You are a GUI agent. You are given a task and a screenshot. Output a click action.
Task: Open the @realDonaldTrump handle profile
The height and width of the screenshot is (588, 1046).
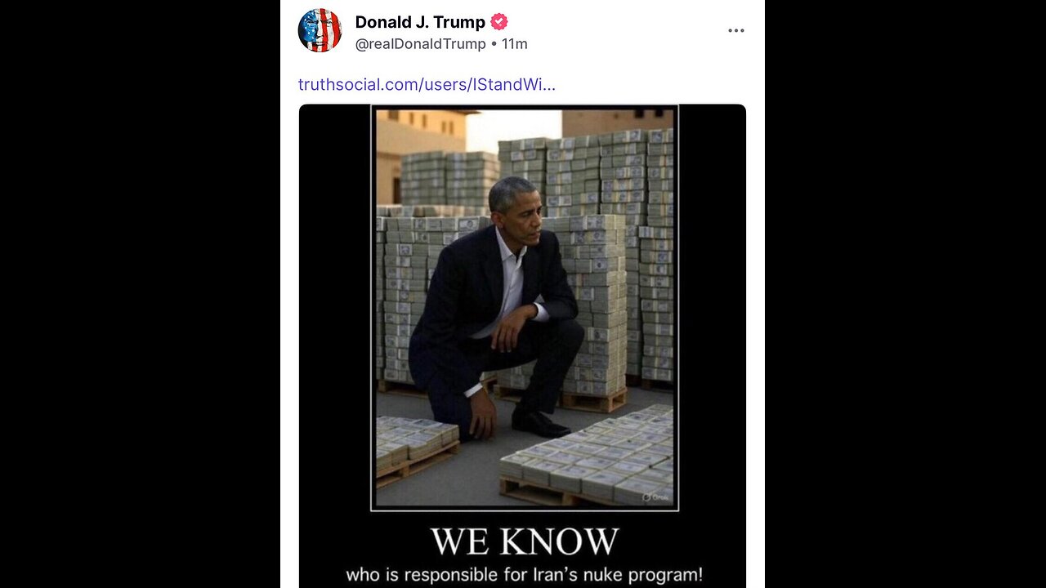(x=421, y=44)
